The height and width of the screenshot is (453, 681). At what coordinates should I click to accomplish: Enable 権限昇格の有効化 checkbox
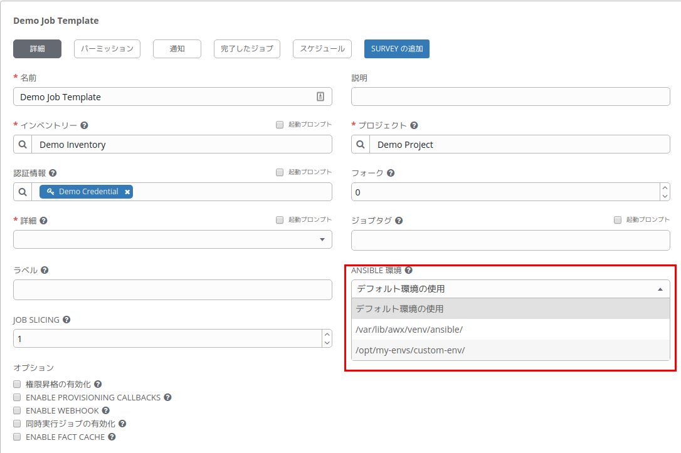pyautogui.click(x=17, y=384)
